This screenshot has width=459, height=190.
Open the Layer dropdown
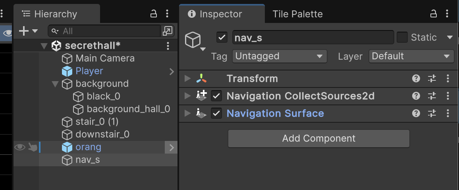tap(411, 56)
